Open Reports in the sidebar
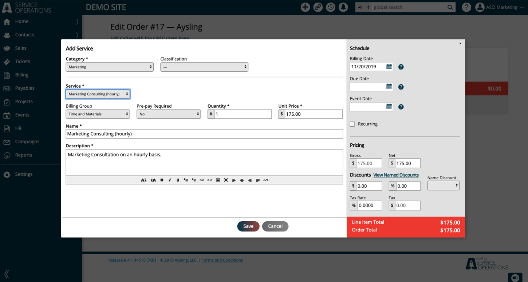 (x=24, y=155)
